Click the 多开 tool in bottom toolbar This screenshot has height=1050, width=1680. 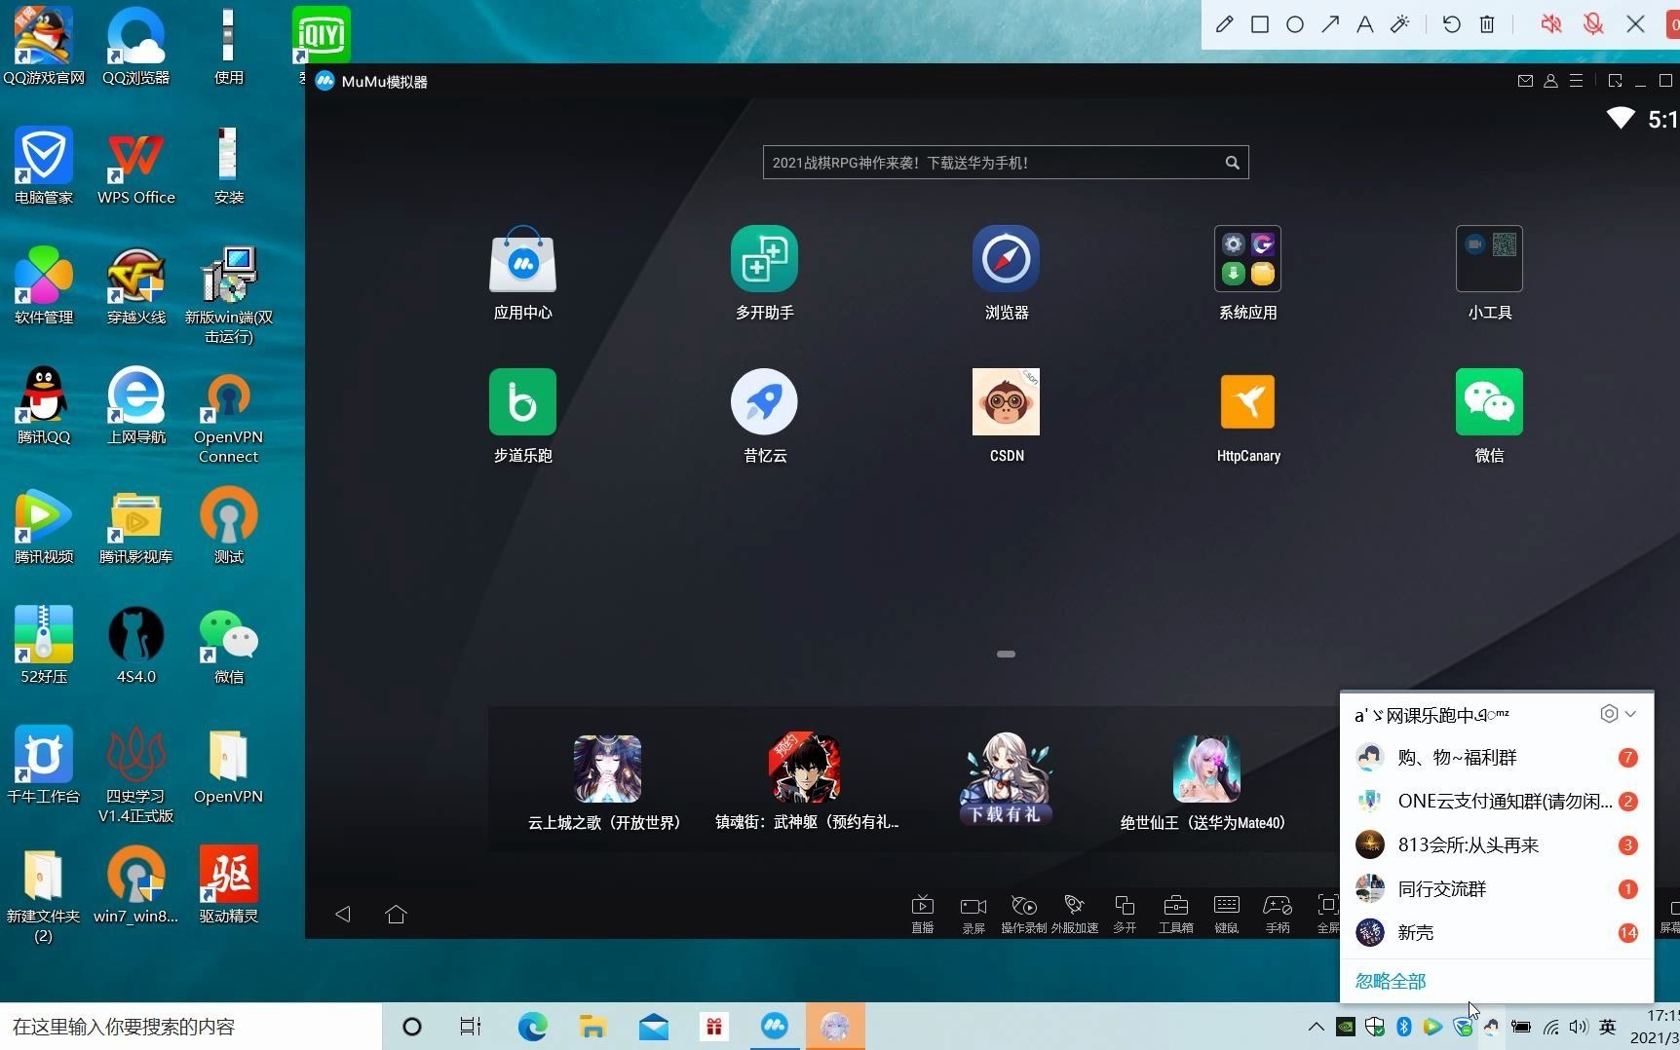1125,914
